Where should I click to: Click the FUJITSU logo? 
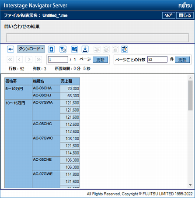tap(185, 5)
